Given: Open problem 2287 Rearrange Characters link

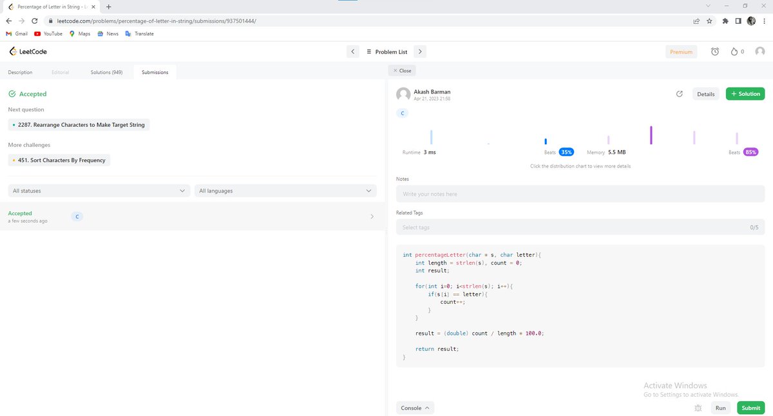Looking at the screenshot, I should (x=79, y=124).
